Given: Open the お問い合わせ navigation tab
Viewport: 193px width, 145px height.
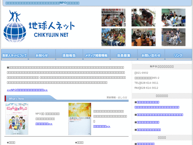Looking at the screenshot, I should [x=151, y=55].
